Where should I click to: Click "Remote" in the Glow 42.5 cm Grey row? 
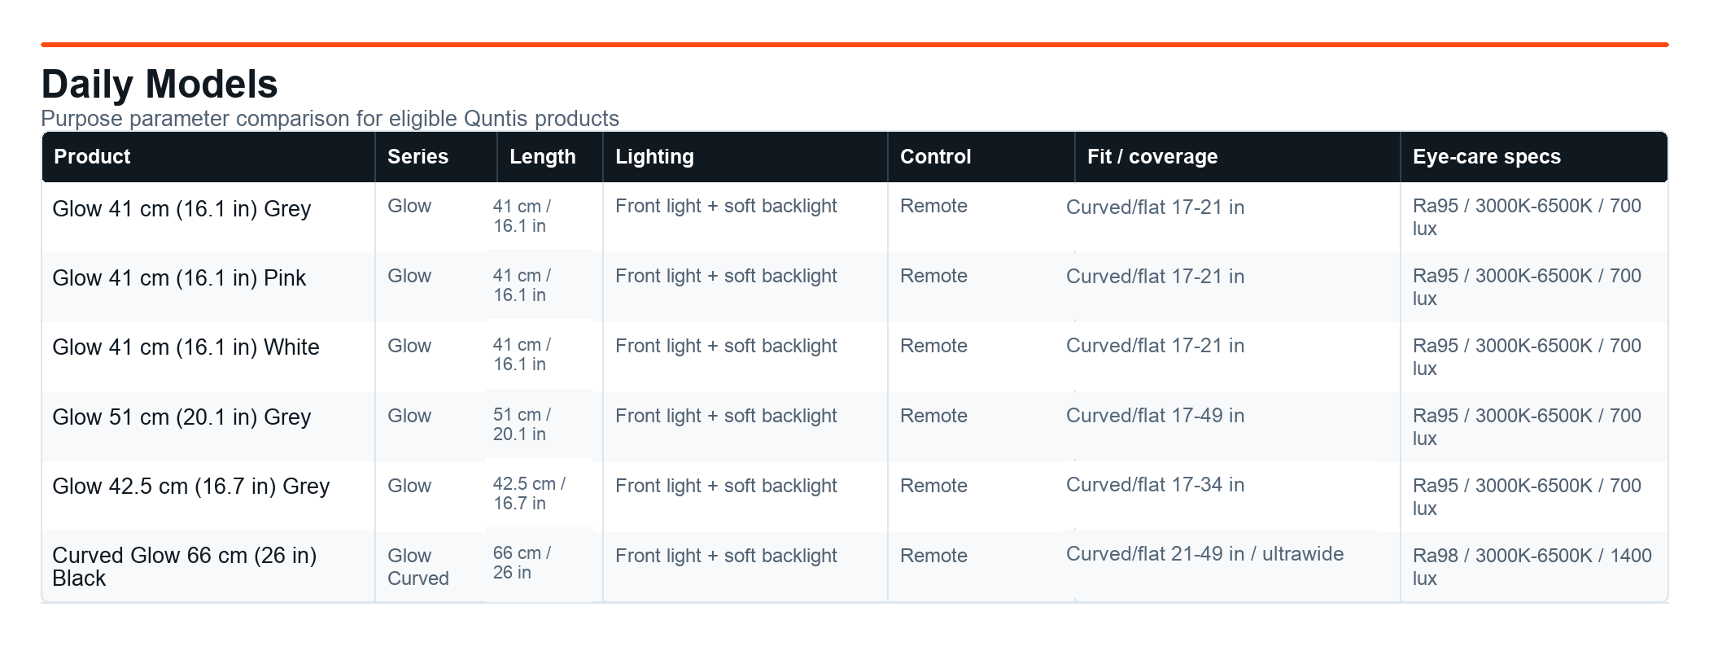pyautogui.click(x=933, y=486)
